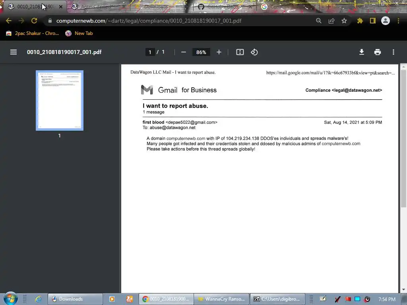Bookmark this page with the star
Screen dimensions: 407x305
(344, 21)
